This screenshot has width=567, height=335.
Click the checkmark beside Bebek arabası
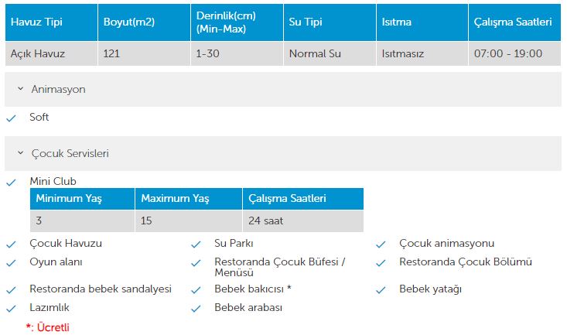click(x=195, y=309)
